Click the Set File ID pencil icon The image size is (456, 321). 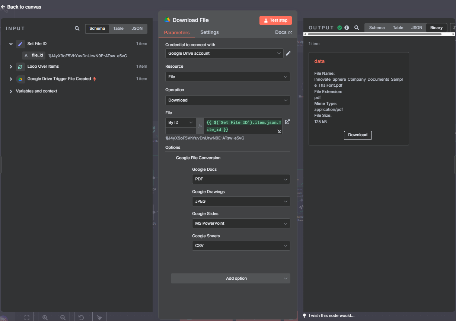(20, 44)
